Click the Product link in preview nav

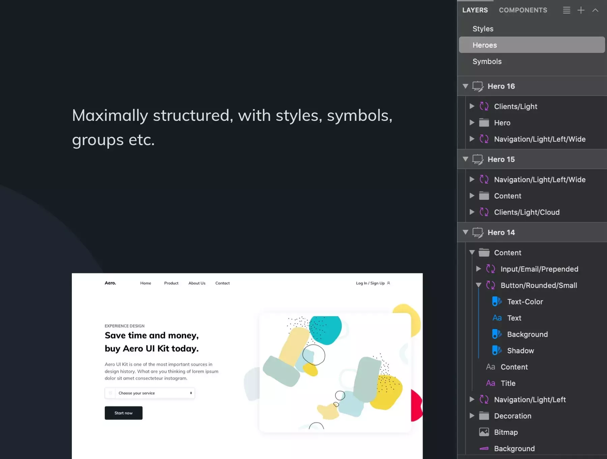(171, 283)
